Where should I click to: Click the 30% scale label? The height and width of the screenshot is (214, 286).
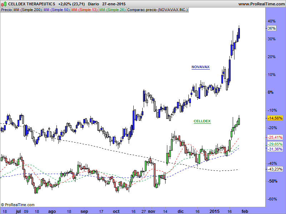coord(272,39)
